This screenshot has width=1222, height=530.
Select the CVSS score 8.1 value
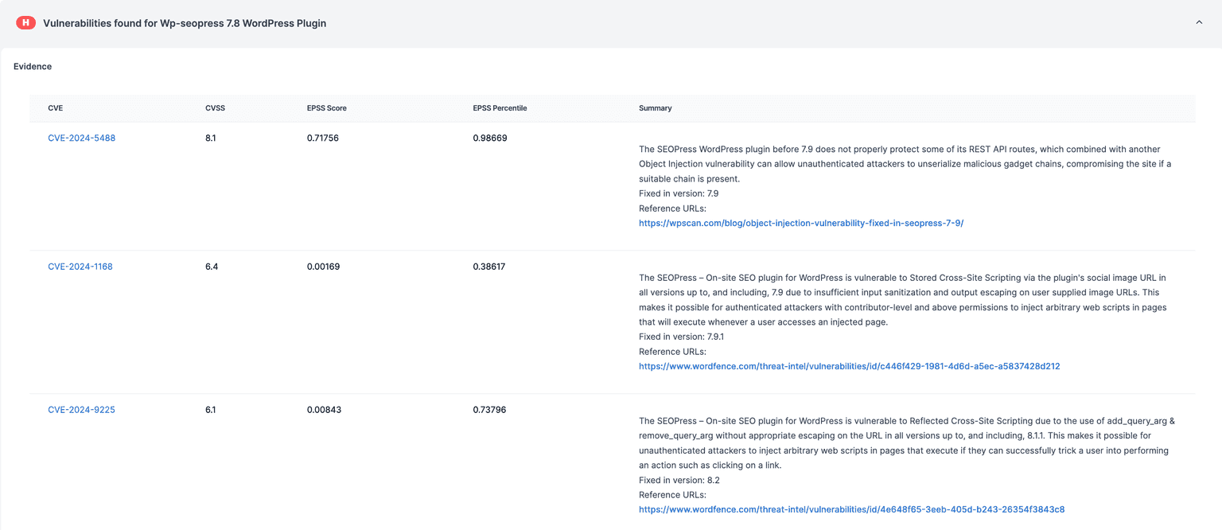pos(210,137)
